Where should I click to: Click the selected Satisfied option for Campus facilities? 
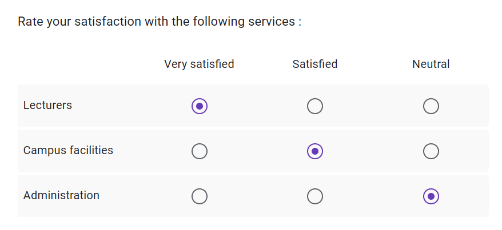315,151
